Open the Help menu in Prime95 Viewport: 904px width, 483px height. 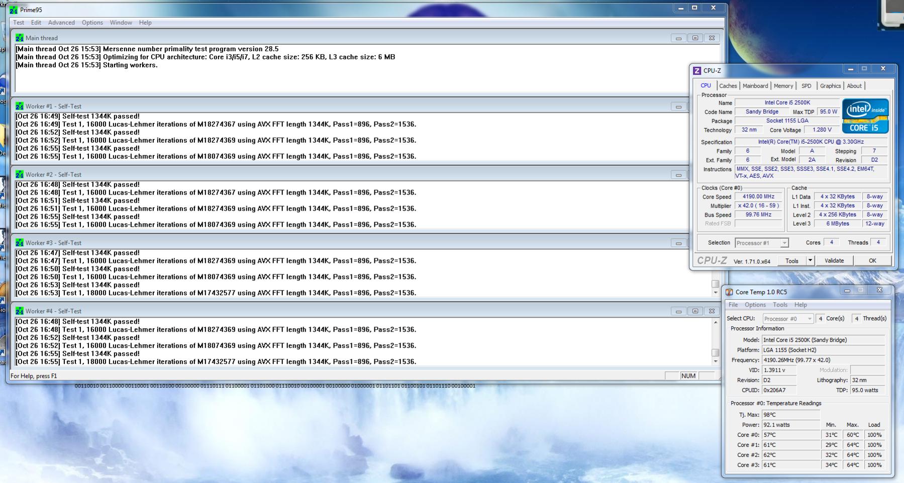(145, 23)
